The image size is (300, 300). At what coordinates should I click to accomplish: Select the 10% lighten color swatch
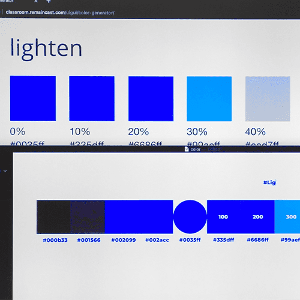pyautogui.click(x=92, y=98)
